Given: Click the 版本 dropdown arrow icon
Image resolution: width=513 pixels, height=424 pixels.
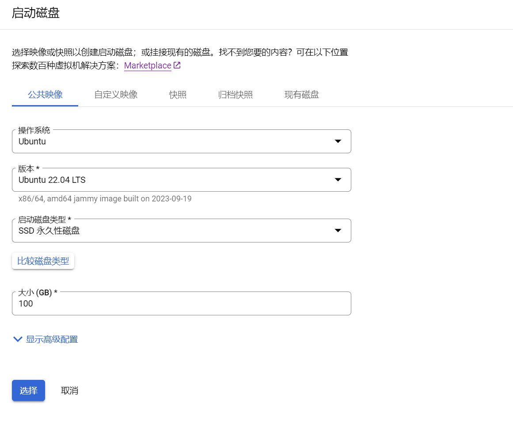Looking at the screenshot, I should click(x=338, y=180).
